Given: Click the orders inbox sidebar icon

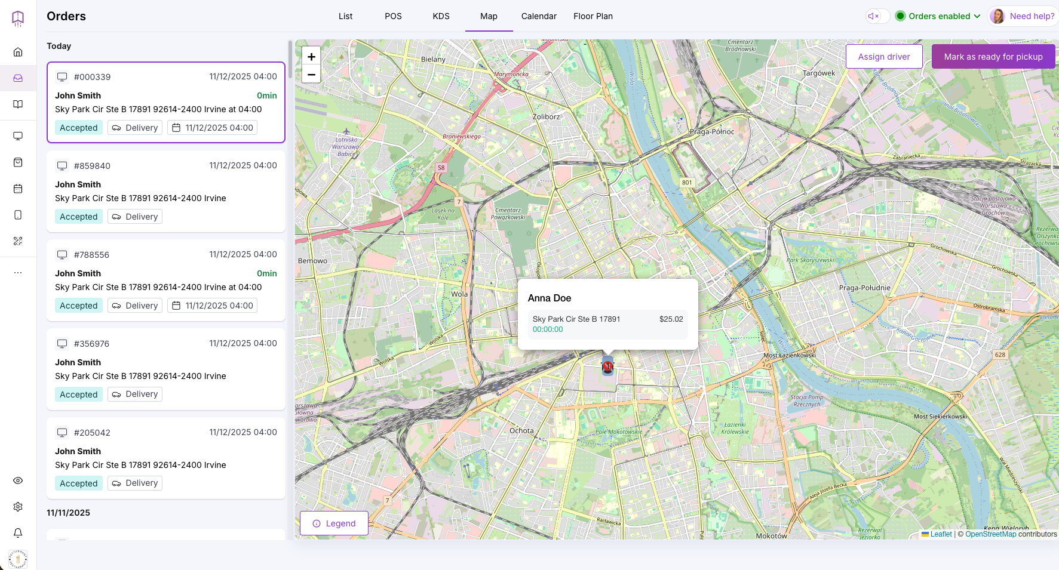Looking at the screenshot, I should click(x=18, y=78).
